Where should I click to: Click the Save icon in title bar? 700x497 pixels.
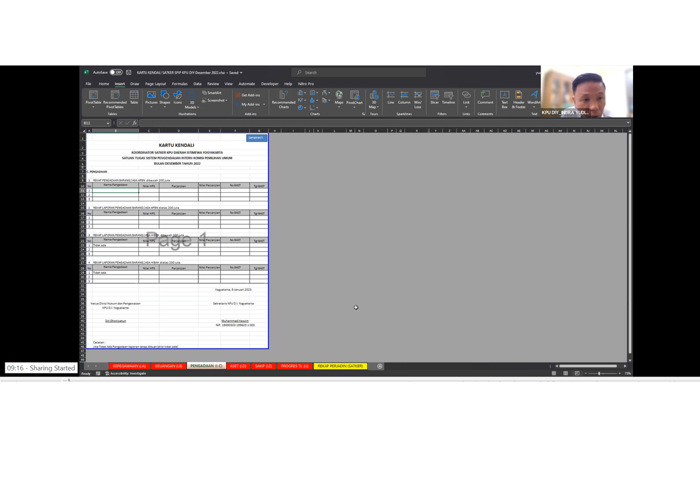(x=128, y=72)
